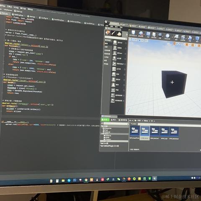Open File Explorer from the Windows taskbar

click(63, 180)
